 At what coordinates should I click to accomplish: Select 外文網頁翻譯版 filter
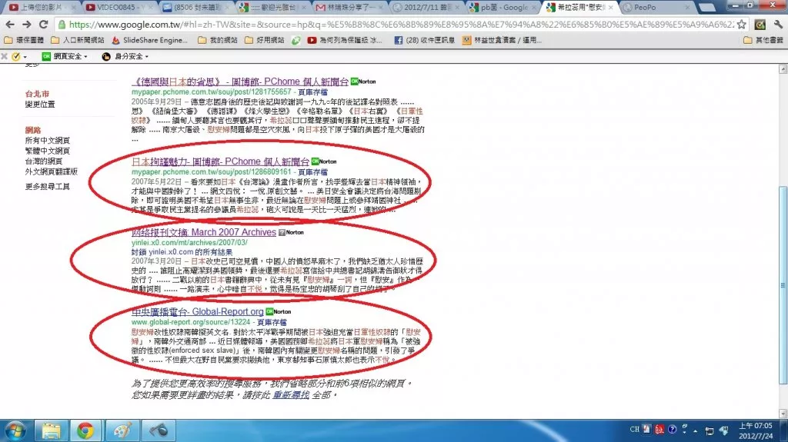click(x=52, y=171)
